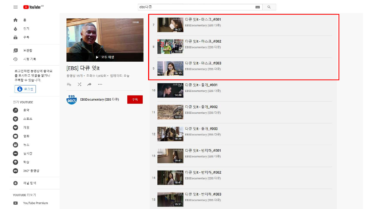Open 시청 기록 history

pos(29,59)
